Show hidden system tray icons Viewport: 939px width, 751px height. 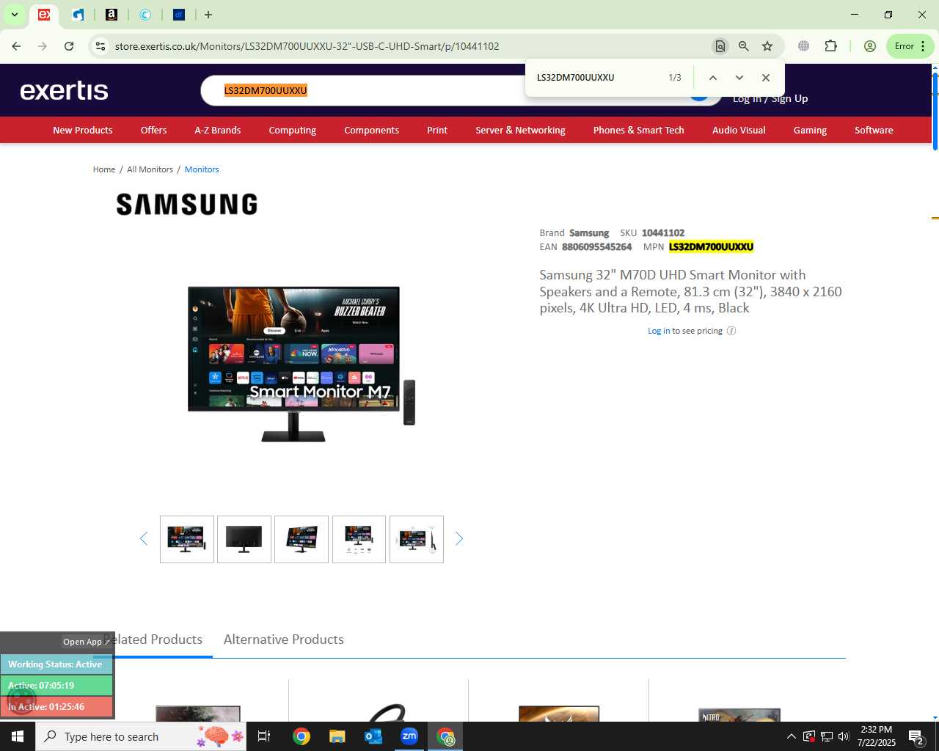(x=791, y=736)
